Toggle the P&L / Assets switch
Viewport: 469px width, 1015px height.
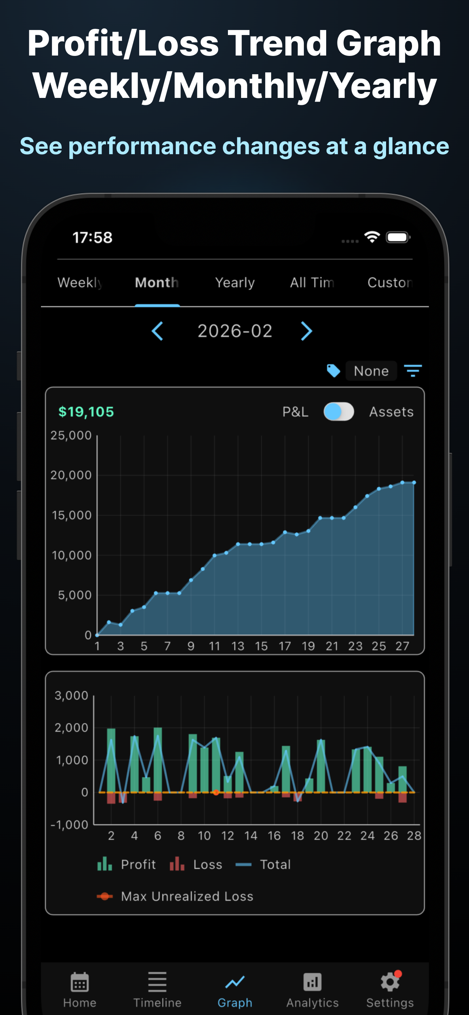339,412
